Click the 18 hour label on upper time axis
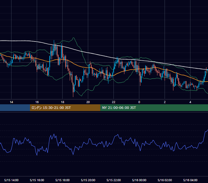This screenshot has width=208, height=183. (62, 102)
